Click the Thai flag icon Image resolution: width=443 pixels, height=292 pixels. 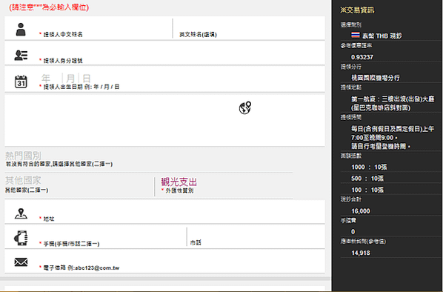coord(356,35)
